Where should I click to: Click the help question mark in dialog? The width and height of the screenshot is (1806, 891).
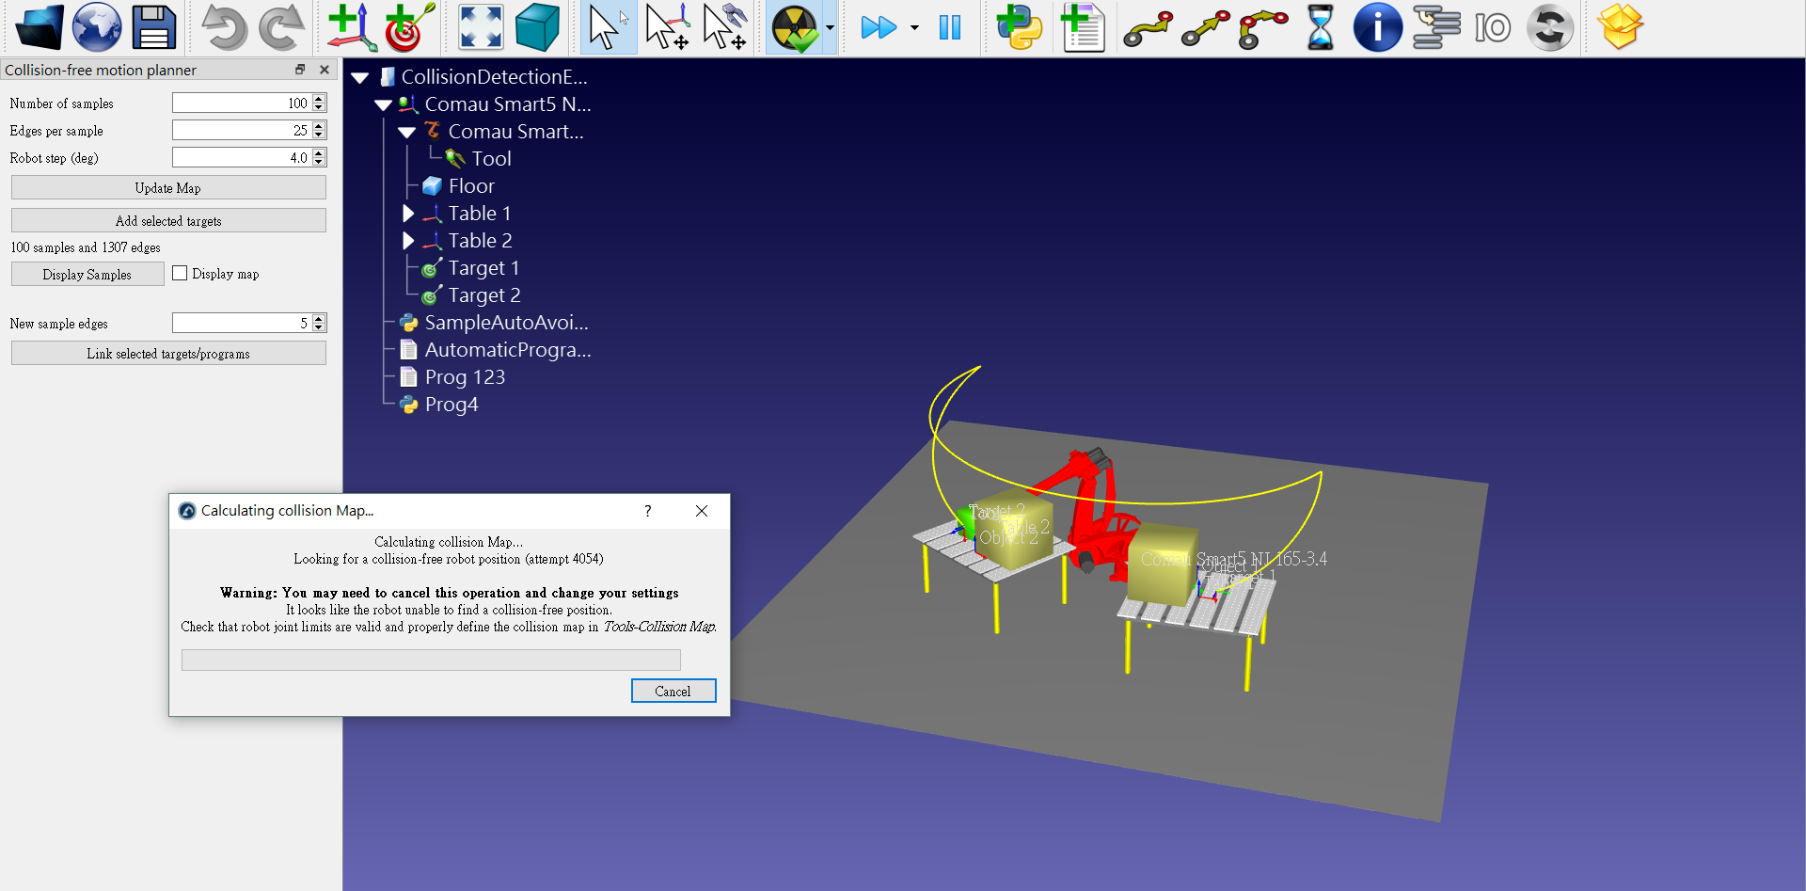click(647, 510)
